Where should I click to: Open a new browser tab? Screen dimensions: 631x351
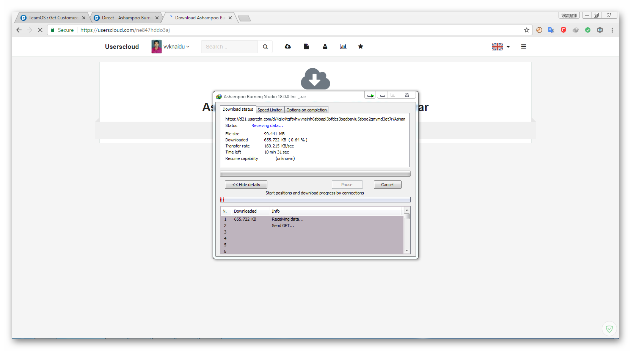point(244,18)
